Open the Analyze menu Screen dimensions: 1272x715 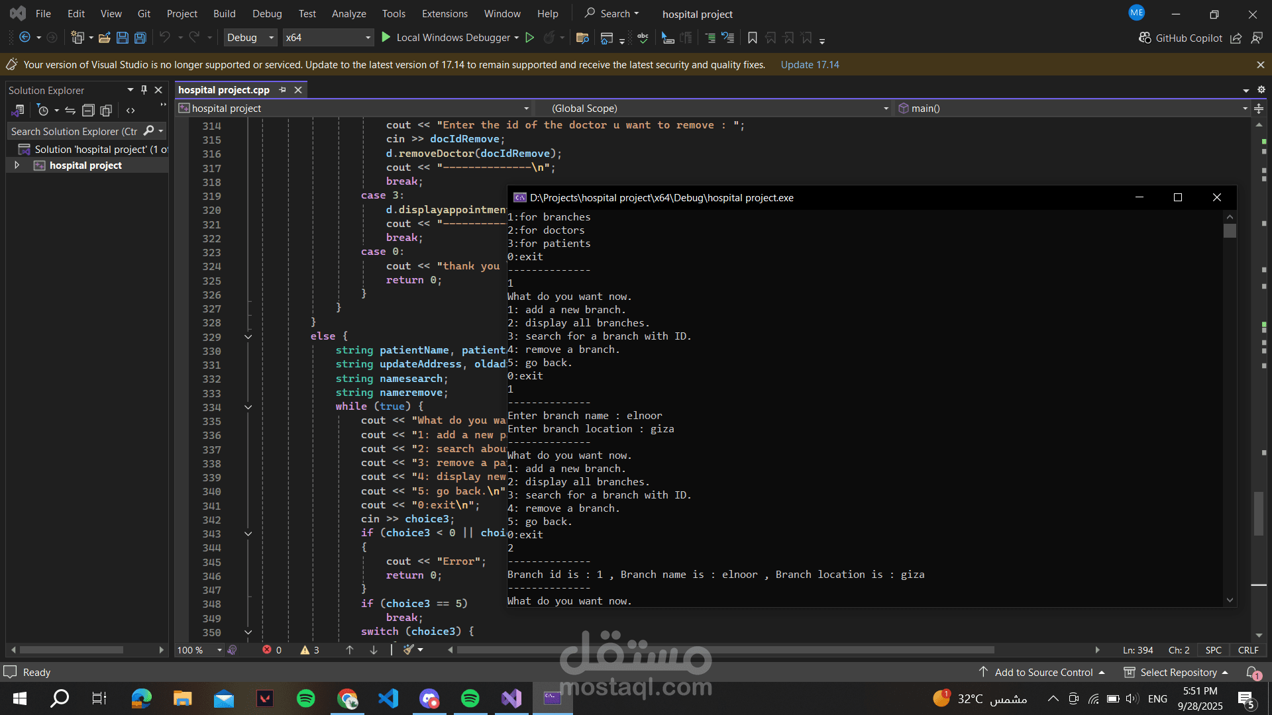(x=349, y=14)
